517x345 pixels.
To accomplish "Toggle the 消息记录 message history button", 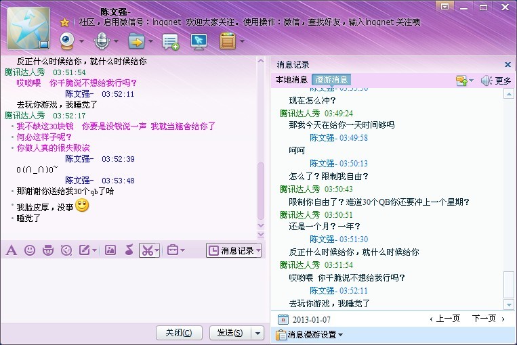I will point(234,250).
